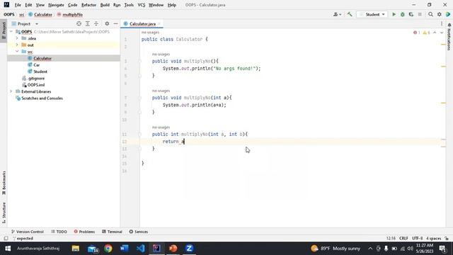453x255 pixels.
Task: Collapse the OOPS project root
Action: point(11,31)
